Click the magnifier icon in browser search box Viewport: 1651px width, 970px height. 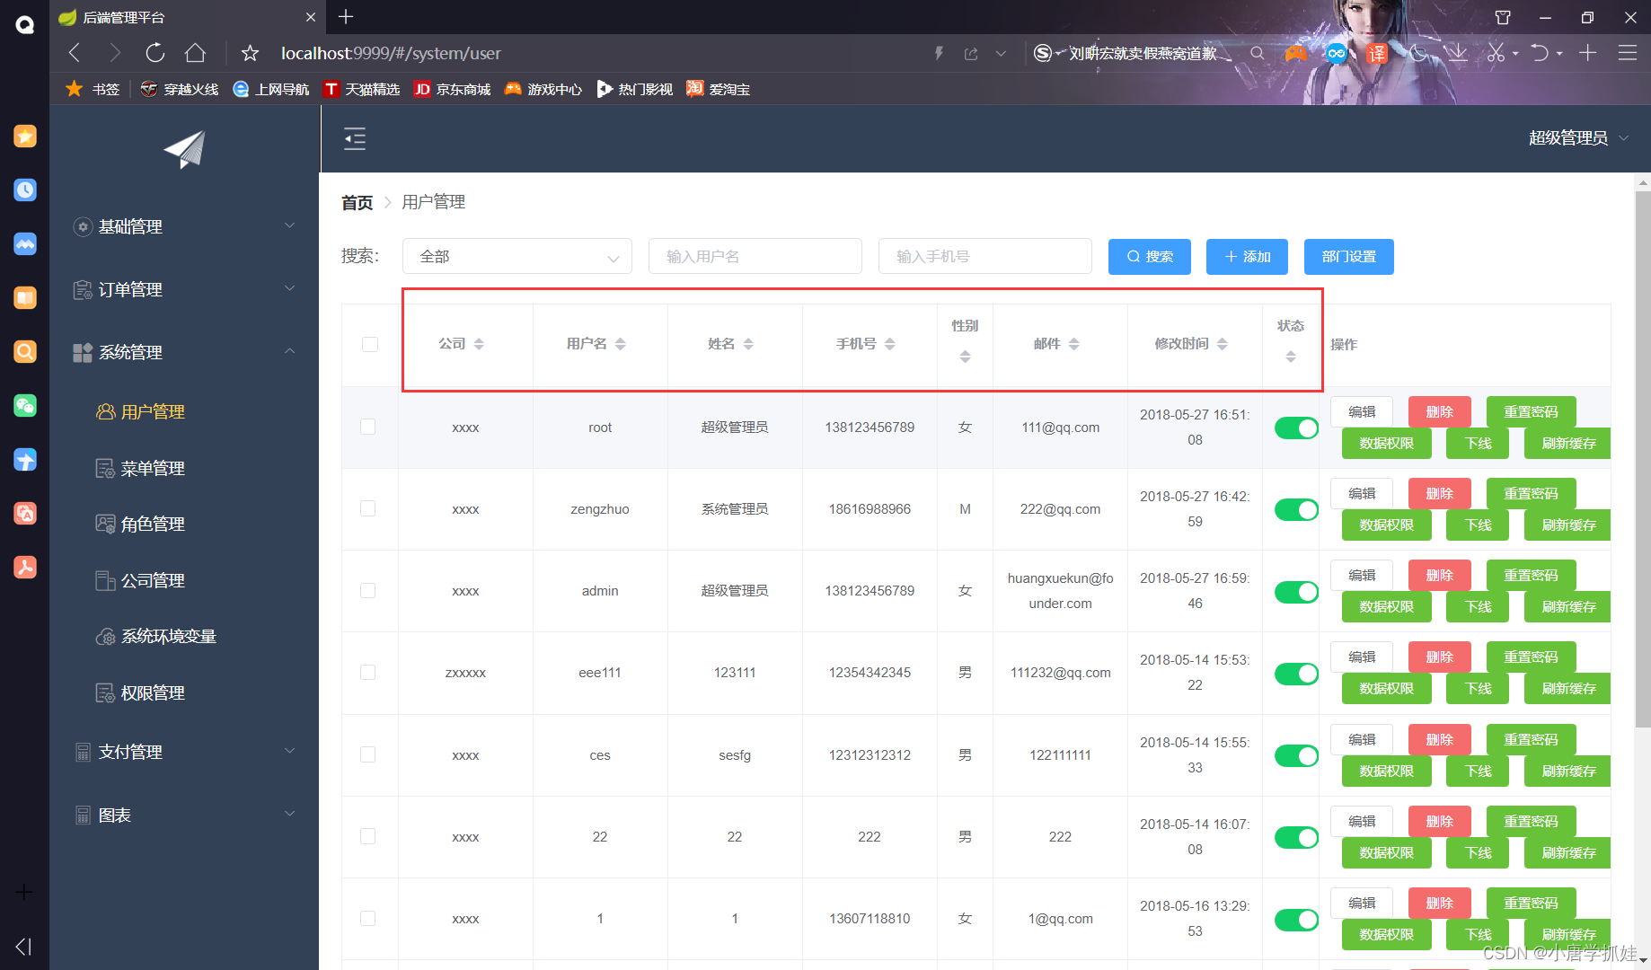click(x=1258, y=53)
